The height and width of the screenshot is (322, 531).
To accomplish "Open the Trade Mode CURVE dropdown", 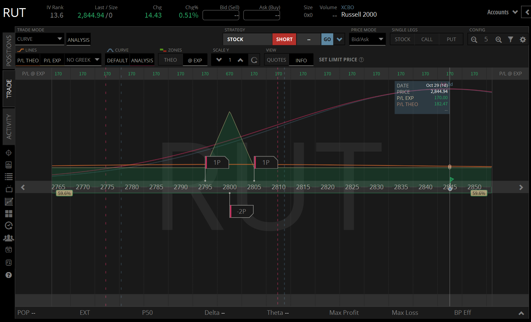I will [39, 39].
